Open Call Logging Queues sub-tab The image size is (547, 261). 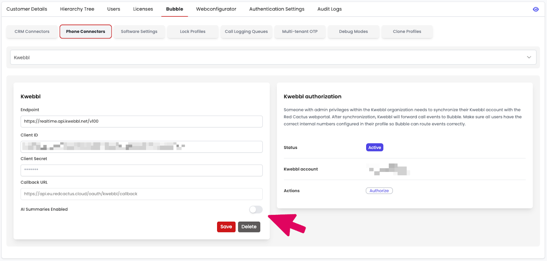click(247, 32)
